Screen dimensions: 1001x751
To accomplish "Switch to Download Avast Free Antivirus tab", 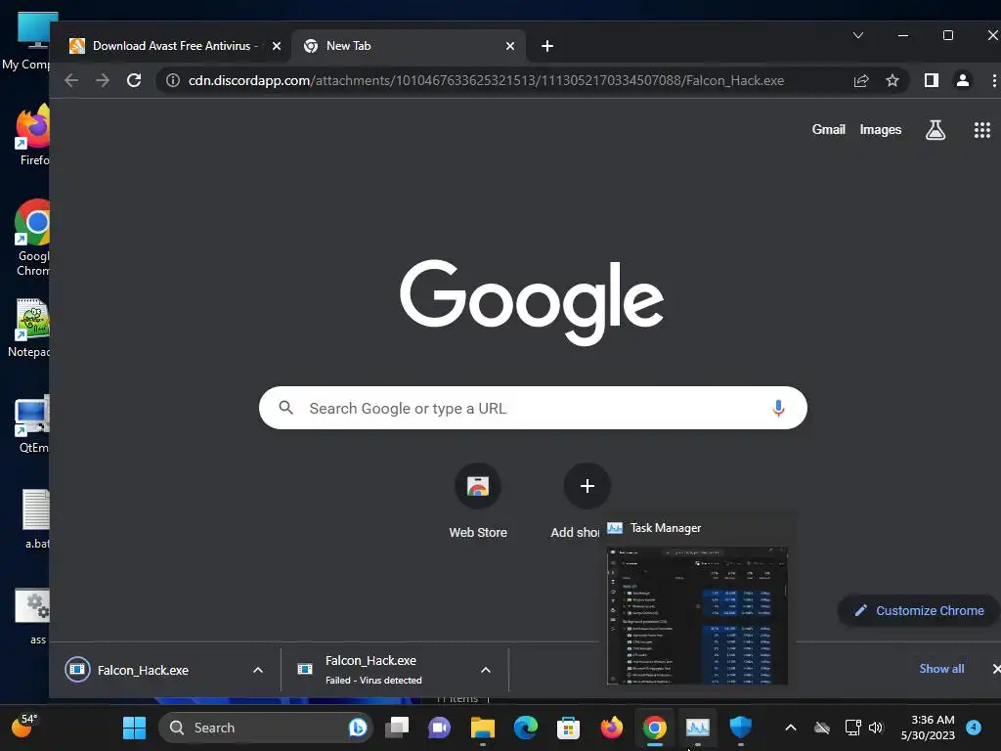I will tap(172, 46).
